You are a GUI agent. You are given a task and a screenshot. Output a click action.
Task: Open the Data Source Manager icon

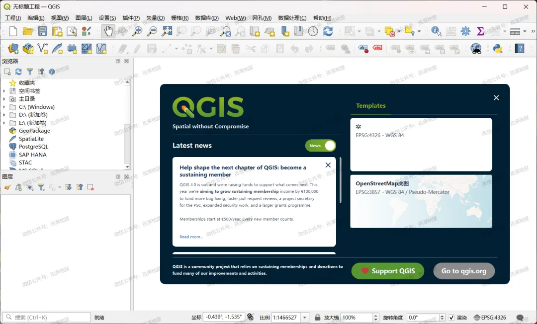[x=13, y=49]
